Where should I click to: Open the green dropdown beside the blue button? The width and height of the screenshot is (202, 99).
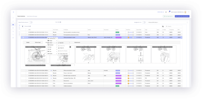pyautogui.click(x=169, y=16)
